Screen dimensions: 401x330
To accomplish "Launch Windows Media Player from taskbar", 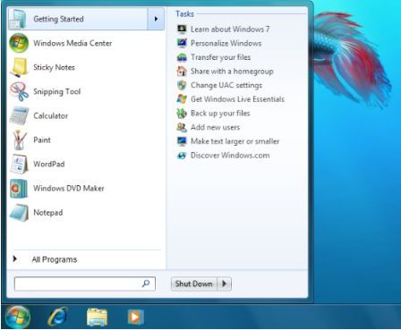I will coord(136,317).
